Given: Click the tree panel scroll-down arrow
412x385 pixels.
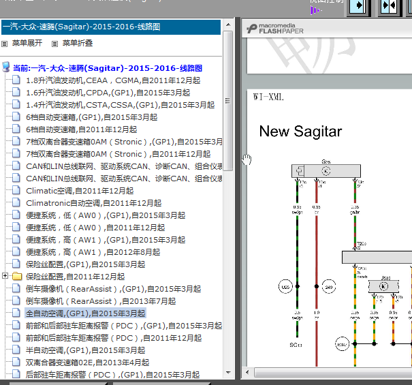Looking at the screenshot, I should pyautogui.click(x=228, y=372).
